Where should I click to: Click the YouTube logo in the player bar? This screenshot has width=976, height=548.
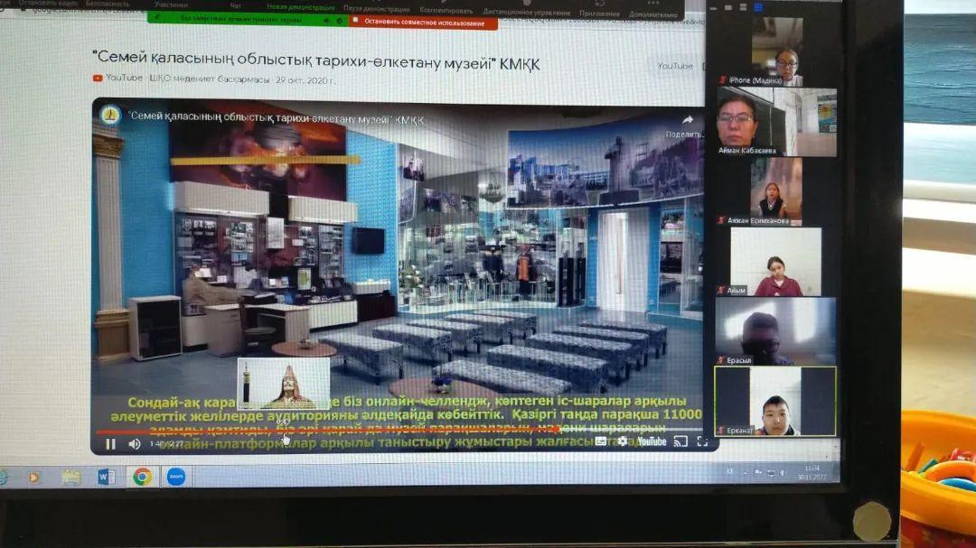pos(652,441)
